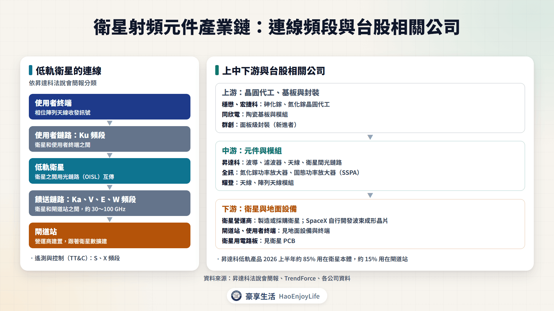Click the line 昇達科：波導、濾波器、天線
The image size is (554, 311).
click(x=282, y=162)
